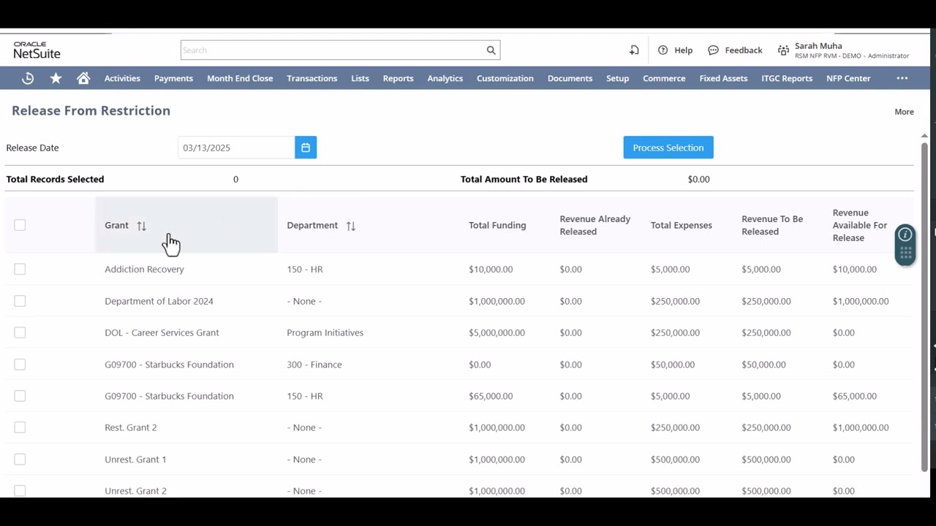Viewport: 936px width, 526px height.
Task: Click the Help question mark icon
Action: coord(663,50)
